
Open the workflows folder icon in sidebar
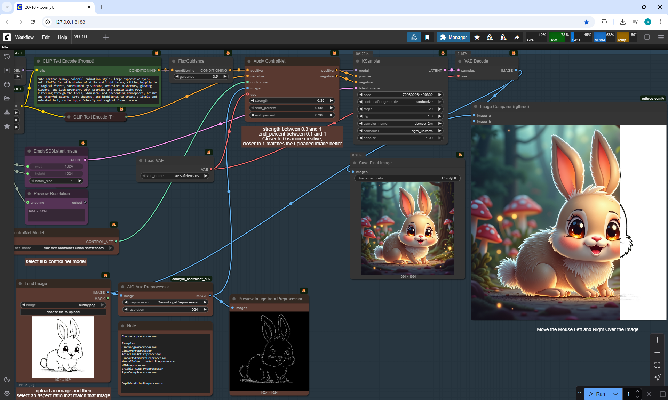[x=7, y=98]
